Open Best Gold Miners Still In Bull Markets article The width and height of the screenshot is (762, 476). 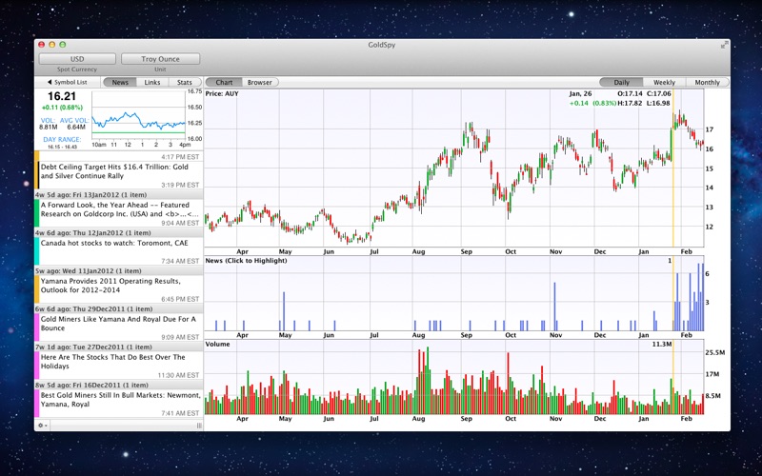pos(119,403)
